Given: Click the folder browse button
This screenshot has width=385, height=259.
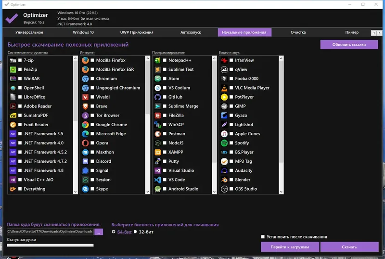Looking at the screenshot, I should coord(99,232).
